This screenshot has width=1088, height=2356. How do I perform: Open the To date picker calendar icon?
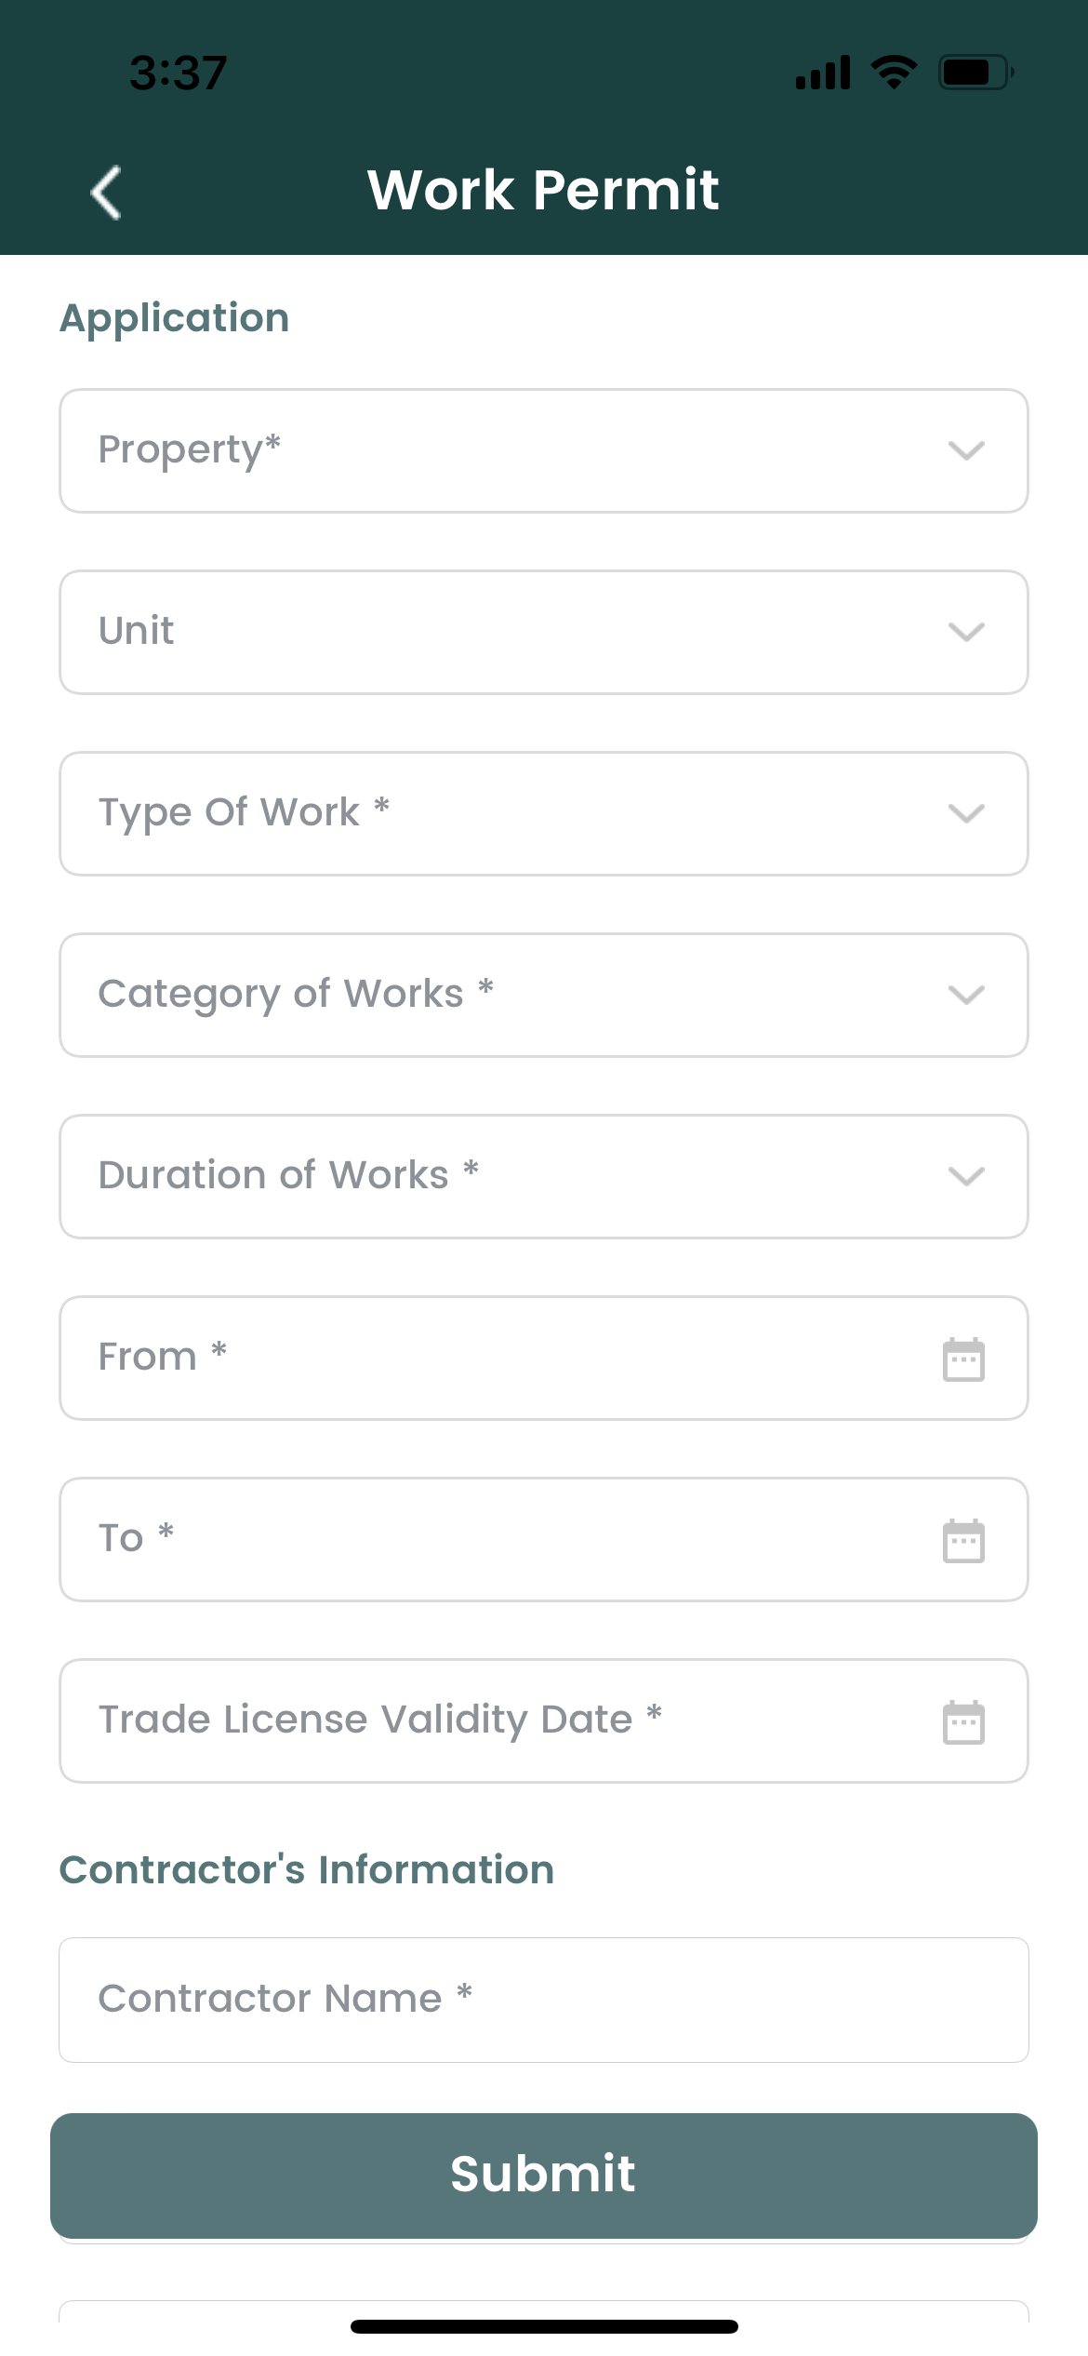pyautogui.click(x=964, y=1540)
